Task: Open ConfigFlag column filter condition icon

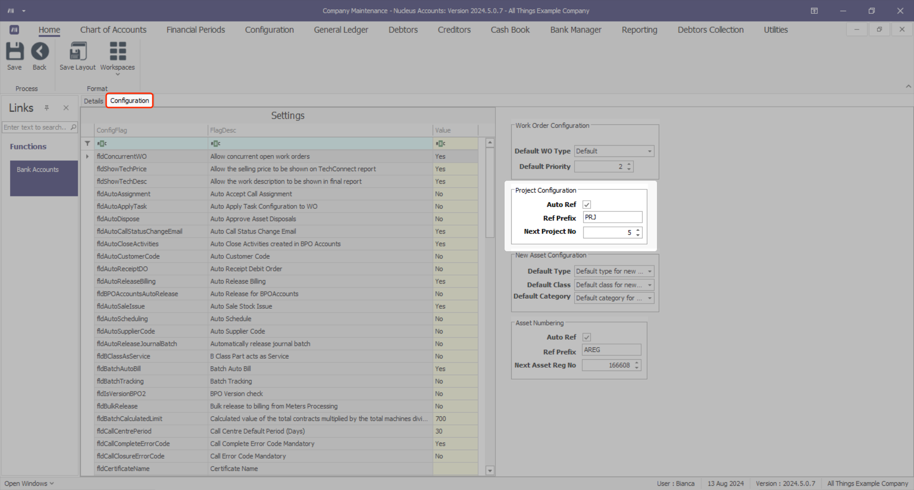Action: point(102,144)
